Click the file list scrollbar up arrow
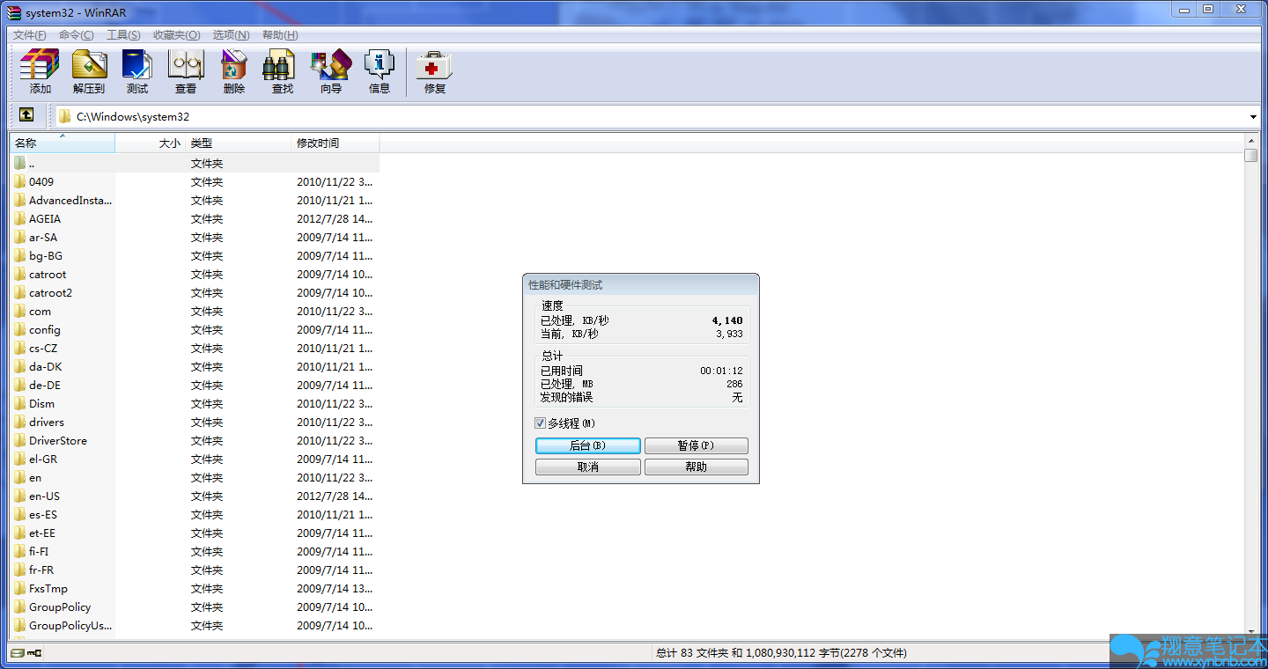The height and width of the screenshot is (669, 1268). (x=1251, y=140)
